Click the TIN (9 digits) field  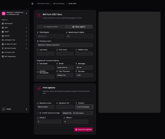50,36
